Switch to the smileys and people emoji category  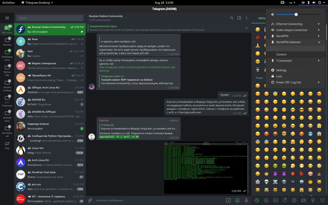[266, 200]
